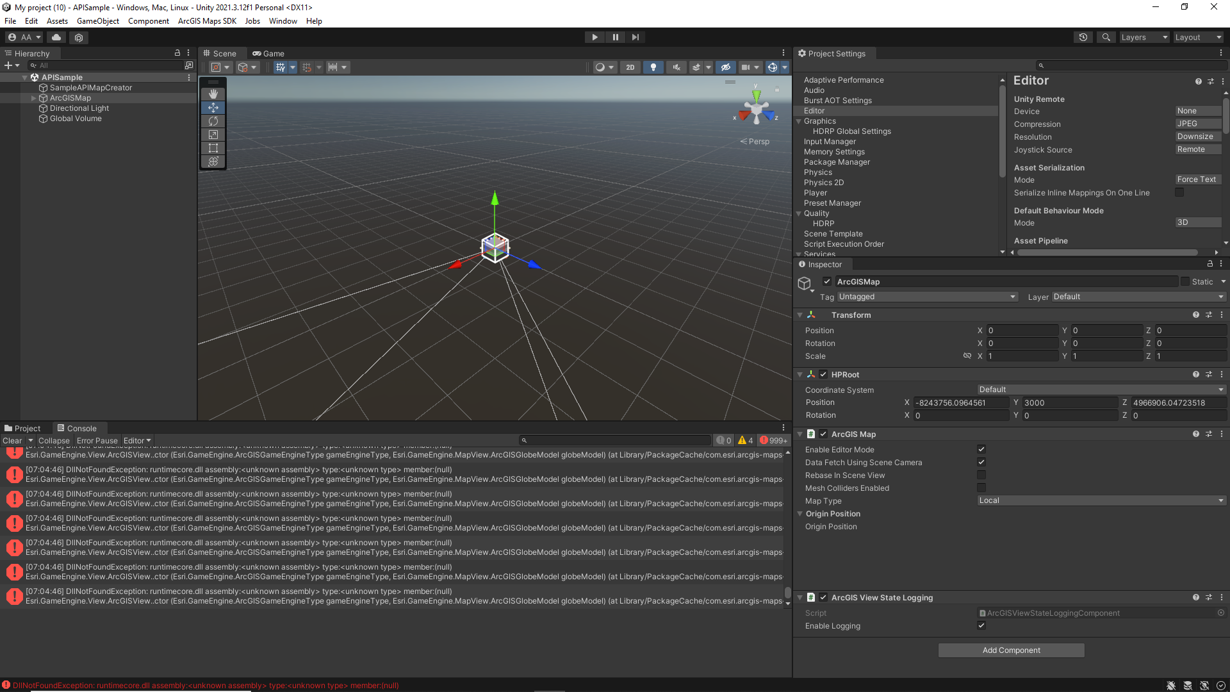Switch to the Game tab
Image resolution: width=1230 pixels, height=692 pixels.
[x=268, y=53]
